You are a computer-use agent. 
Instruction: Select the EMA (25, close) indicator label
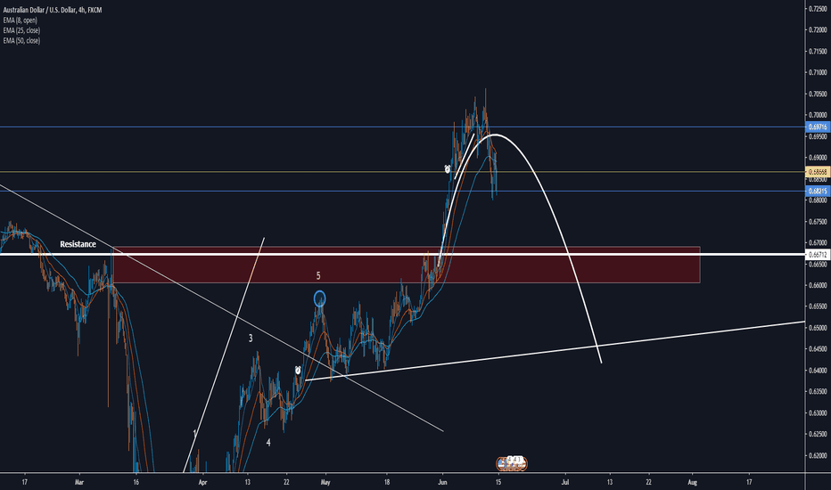coord(21,30)
